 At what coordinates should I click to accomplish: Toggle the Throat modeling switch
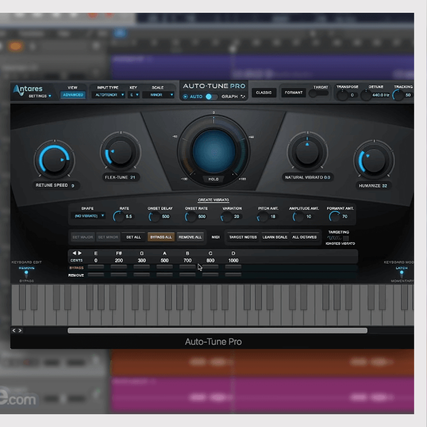point(319,93)
